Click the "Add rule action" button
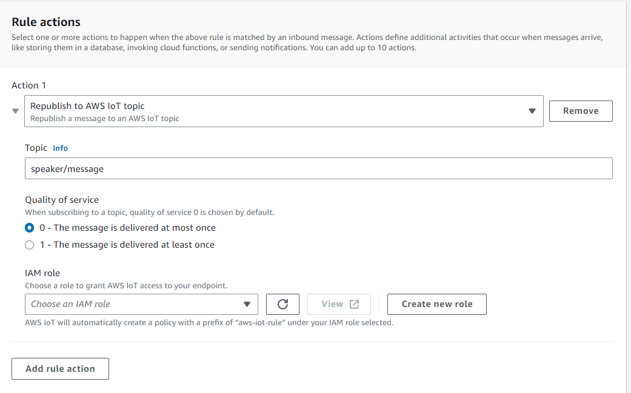The image size is (631, 393). pyautogui.click(x=60, y=369)
